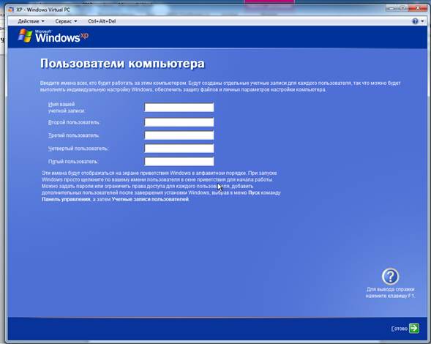The image size is (431, 344).
Task: Focus the Третий пользователь input field
Action: 179,135
